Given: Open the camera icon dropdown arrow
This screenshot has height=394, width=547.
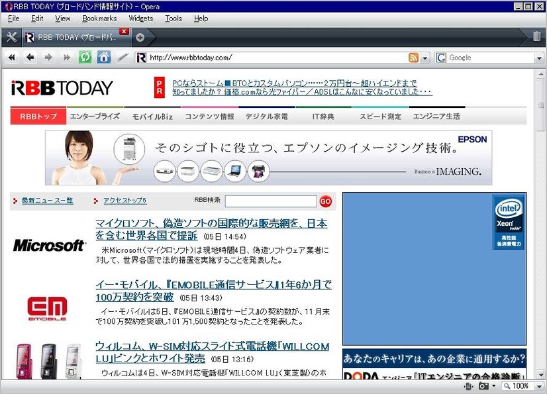Looking at the screenshot, I should pos(493,386).
